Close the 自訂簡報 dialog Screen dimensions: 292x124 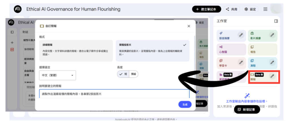pos(188,26)
